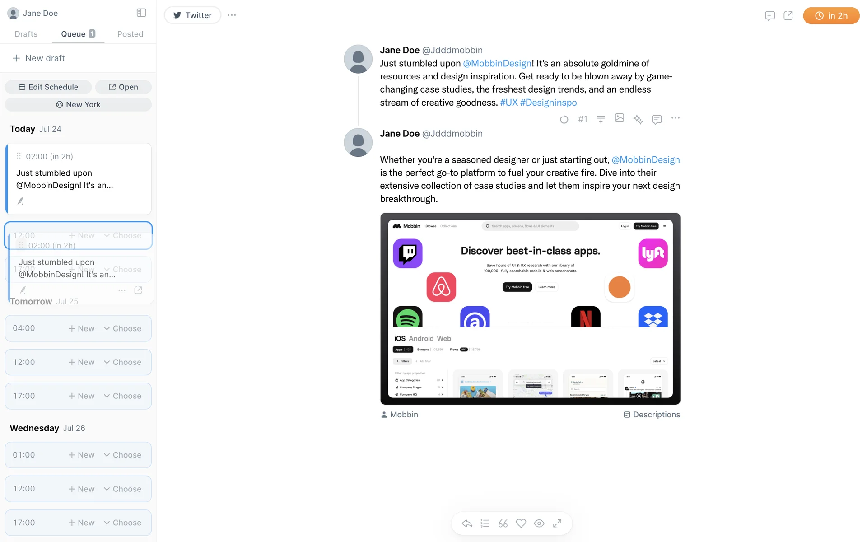Viewport: 867px width, 542px height.
Task: Switch to the Drafts tab
Action: (26, 34)
